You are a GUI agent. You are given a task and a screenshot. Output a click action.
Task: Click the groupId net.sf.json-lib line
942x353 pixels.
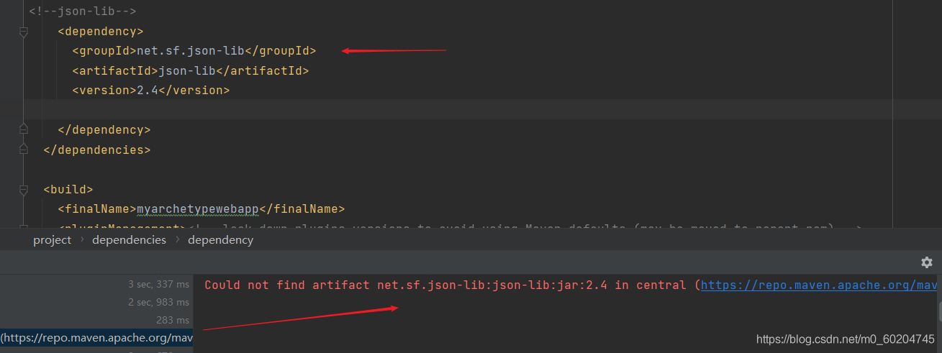(x=194, y=51)
